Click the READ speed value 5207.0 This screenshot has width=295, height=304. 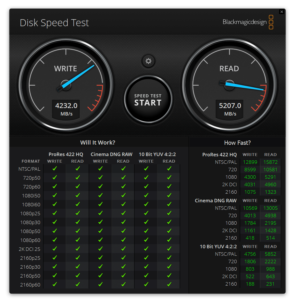click(230, 106)
